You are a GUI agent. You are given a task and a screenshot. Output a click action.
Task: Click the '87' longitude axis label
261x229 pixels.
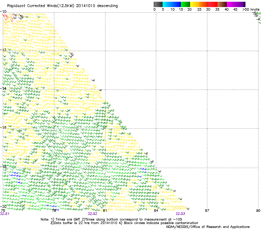click(x=207, y=210)
